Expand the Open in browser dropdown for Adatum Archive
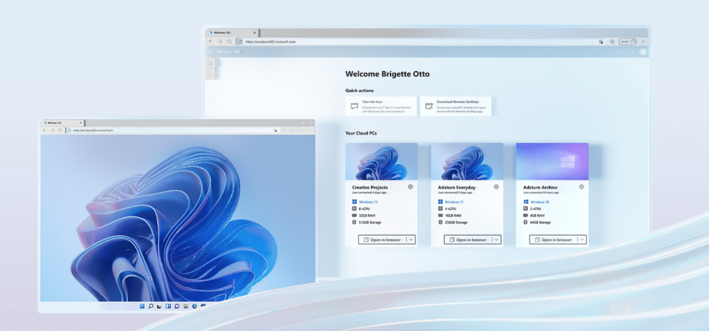 582,240
